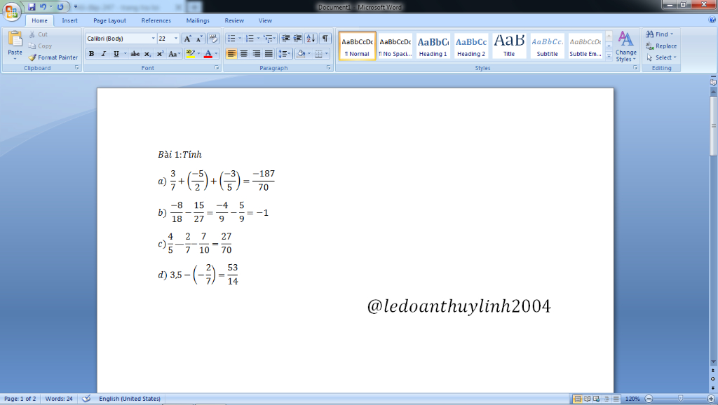Screen dimensions: 718x405
Task: Cut the selected content
Action: pos(39,34)
